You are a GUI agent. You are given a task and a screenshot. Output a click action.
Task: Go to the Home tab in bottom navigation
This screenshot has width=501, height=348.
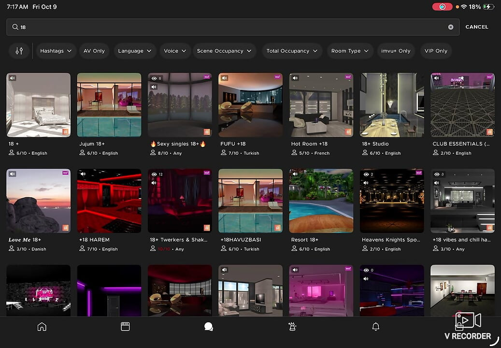tap(42, 327)
